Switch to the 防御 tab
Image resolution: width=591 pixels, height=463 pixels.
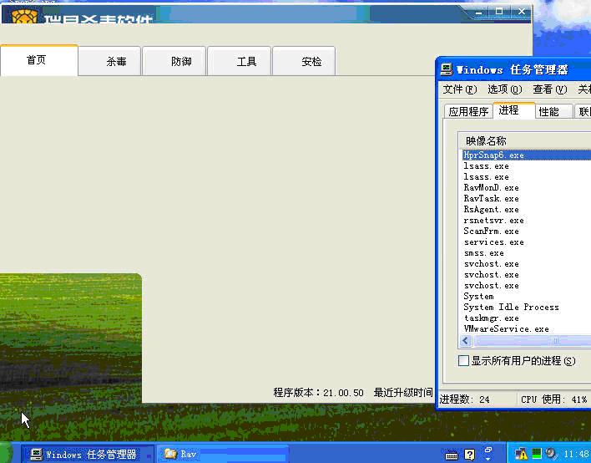[x=174, y=61]
